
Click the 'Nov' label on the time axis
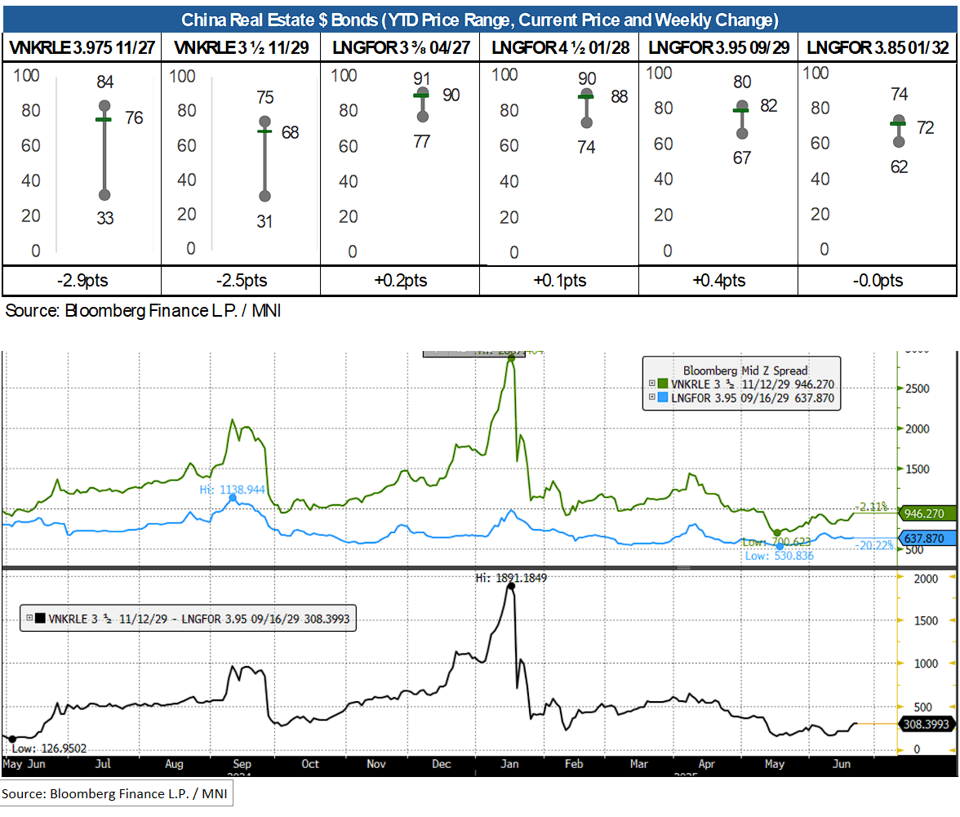click(x=376, y=764)
